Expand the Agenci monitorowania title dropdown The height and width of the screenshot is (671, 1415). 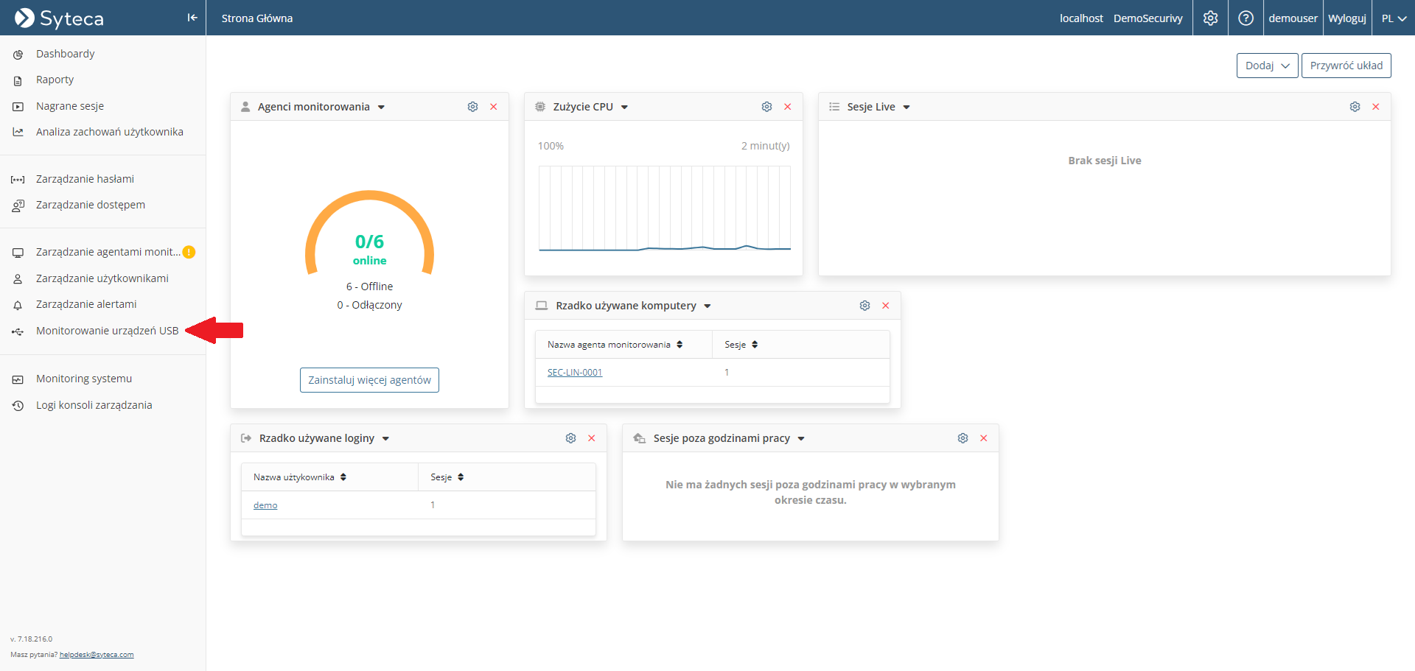(x=381, y=108)
